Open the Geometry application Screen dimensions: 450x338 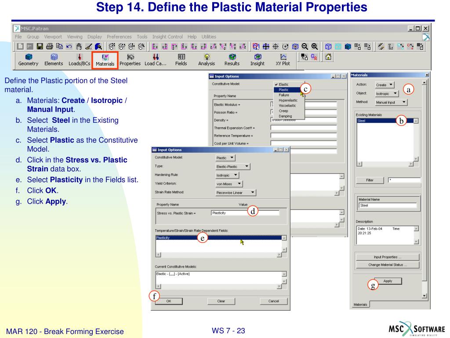coord(28,60)
